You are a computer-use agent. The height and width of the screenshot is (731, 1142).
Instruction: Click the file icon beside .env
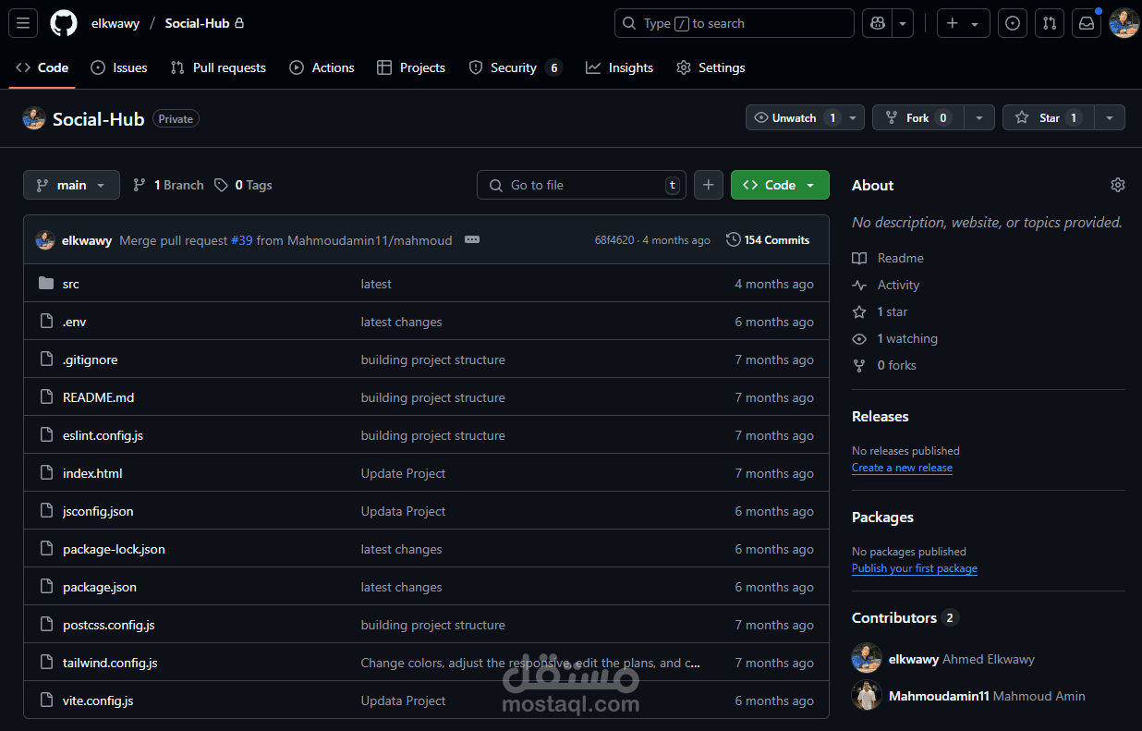point(46,322)
